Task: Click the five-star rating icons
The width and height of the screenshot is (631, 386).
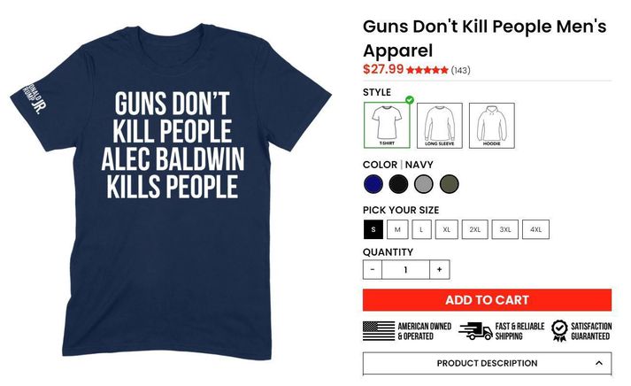Action: click(x=427, y=71)
